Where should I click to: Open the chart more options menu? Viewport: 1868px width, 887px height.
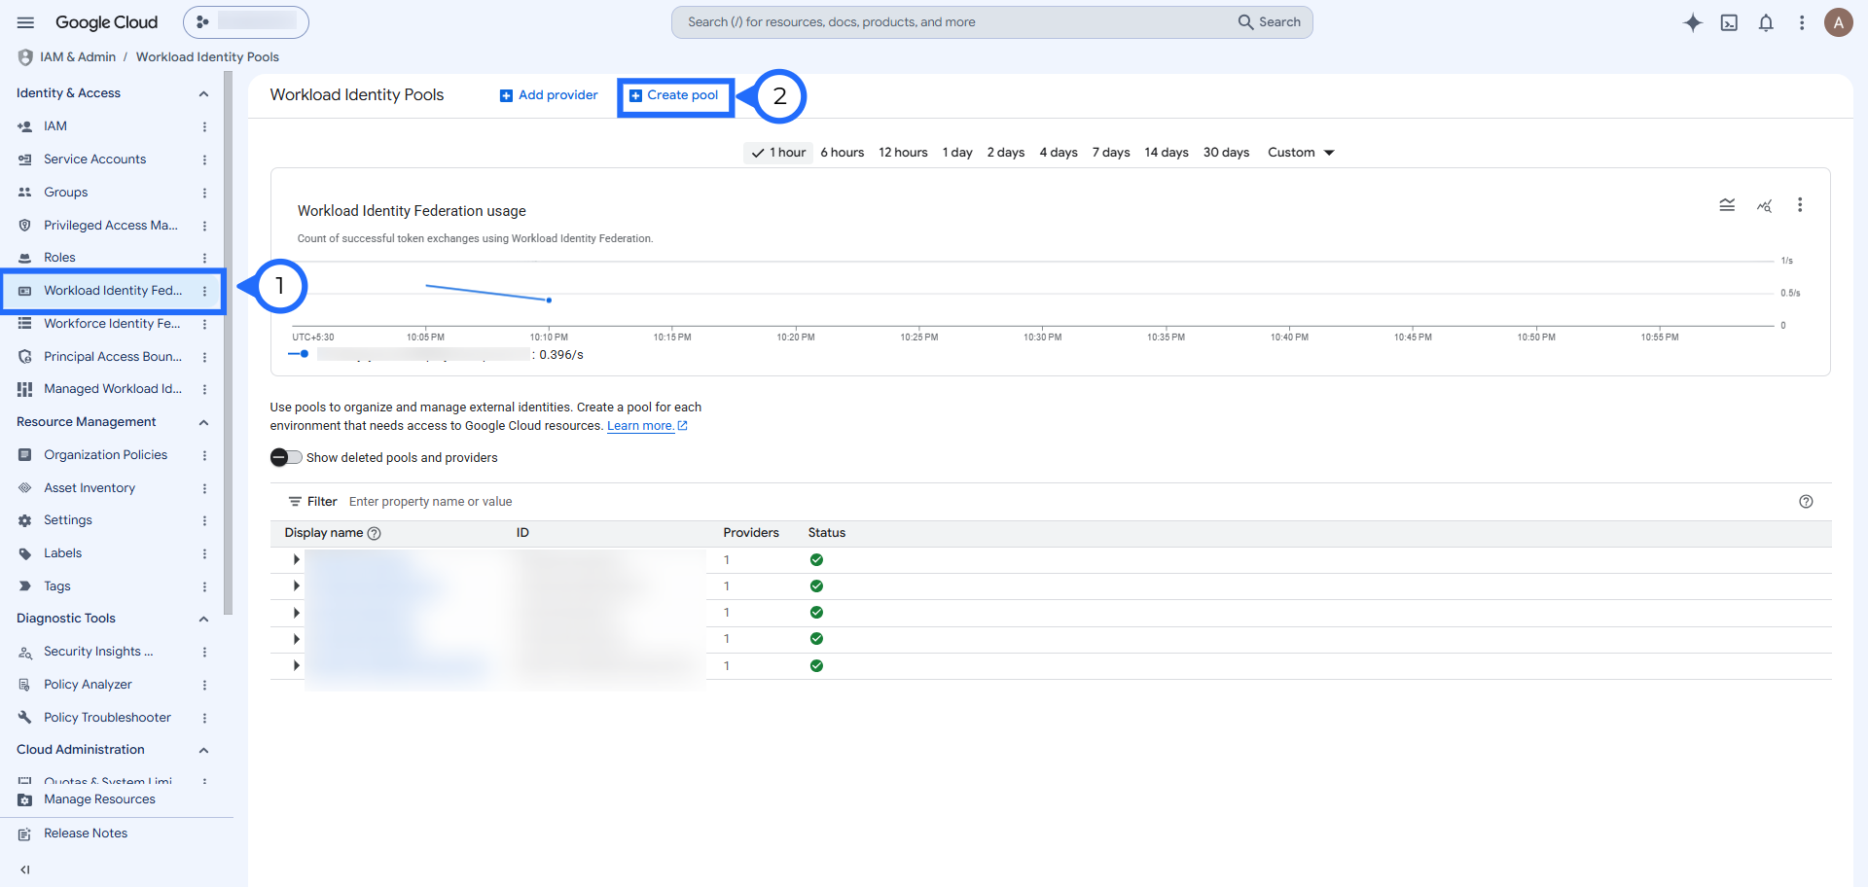pyautogui.click(x=1800, y=205)
